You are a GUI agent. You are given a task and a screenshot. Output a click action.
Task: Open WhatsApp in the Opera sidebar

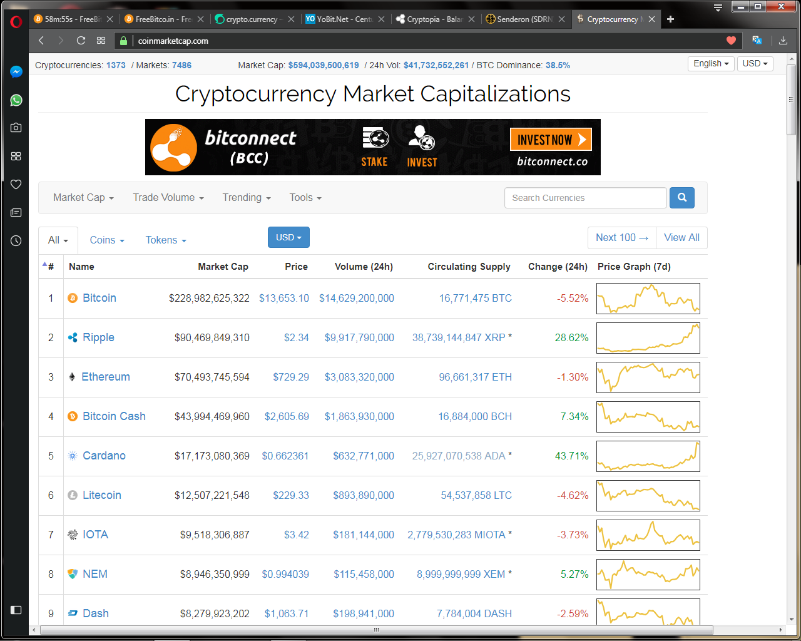tap(16, 100)
